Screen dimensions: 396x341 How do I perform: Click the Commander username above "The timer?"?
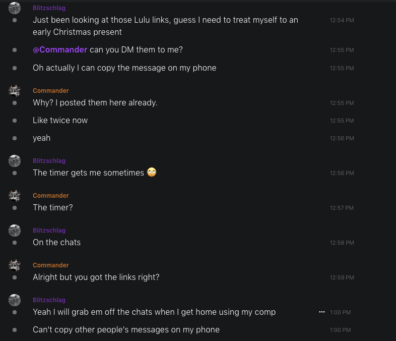pyautogui.click(x=50, y=196)
